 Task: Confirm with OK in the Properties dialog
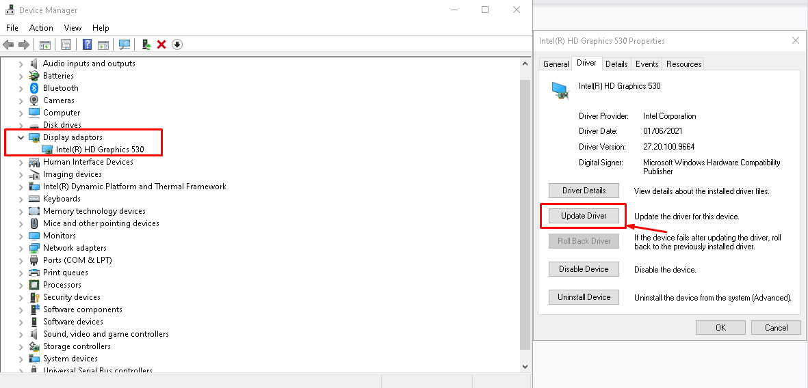point(720,327)
